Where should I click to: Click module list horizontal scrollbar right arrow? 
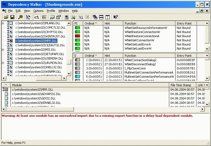[202, 109]
